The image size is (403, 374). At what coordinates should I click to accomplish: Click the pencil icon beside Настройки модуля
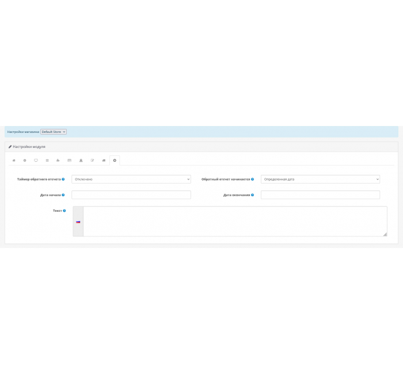[x=10, y=147]
